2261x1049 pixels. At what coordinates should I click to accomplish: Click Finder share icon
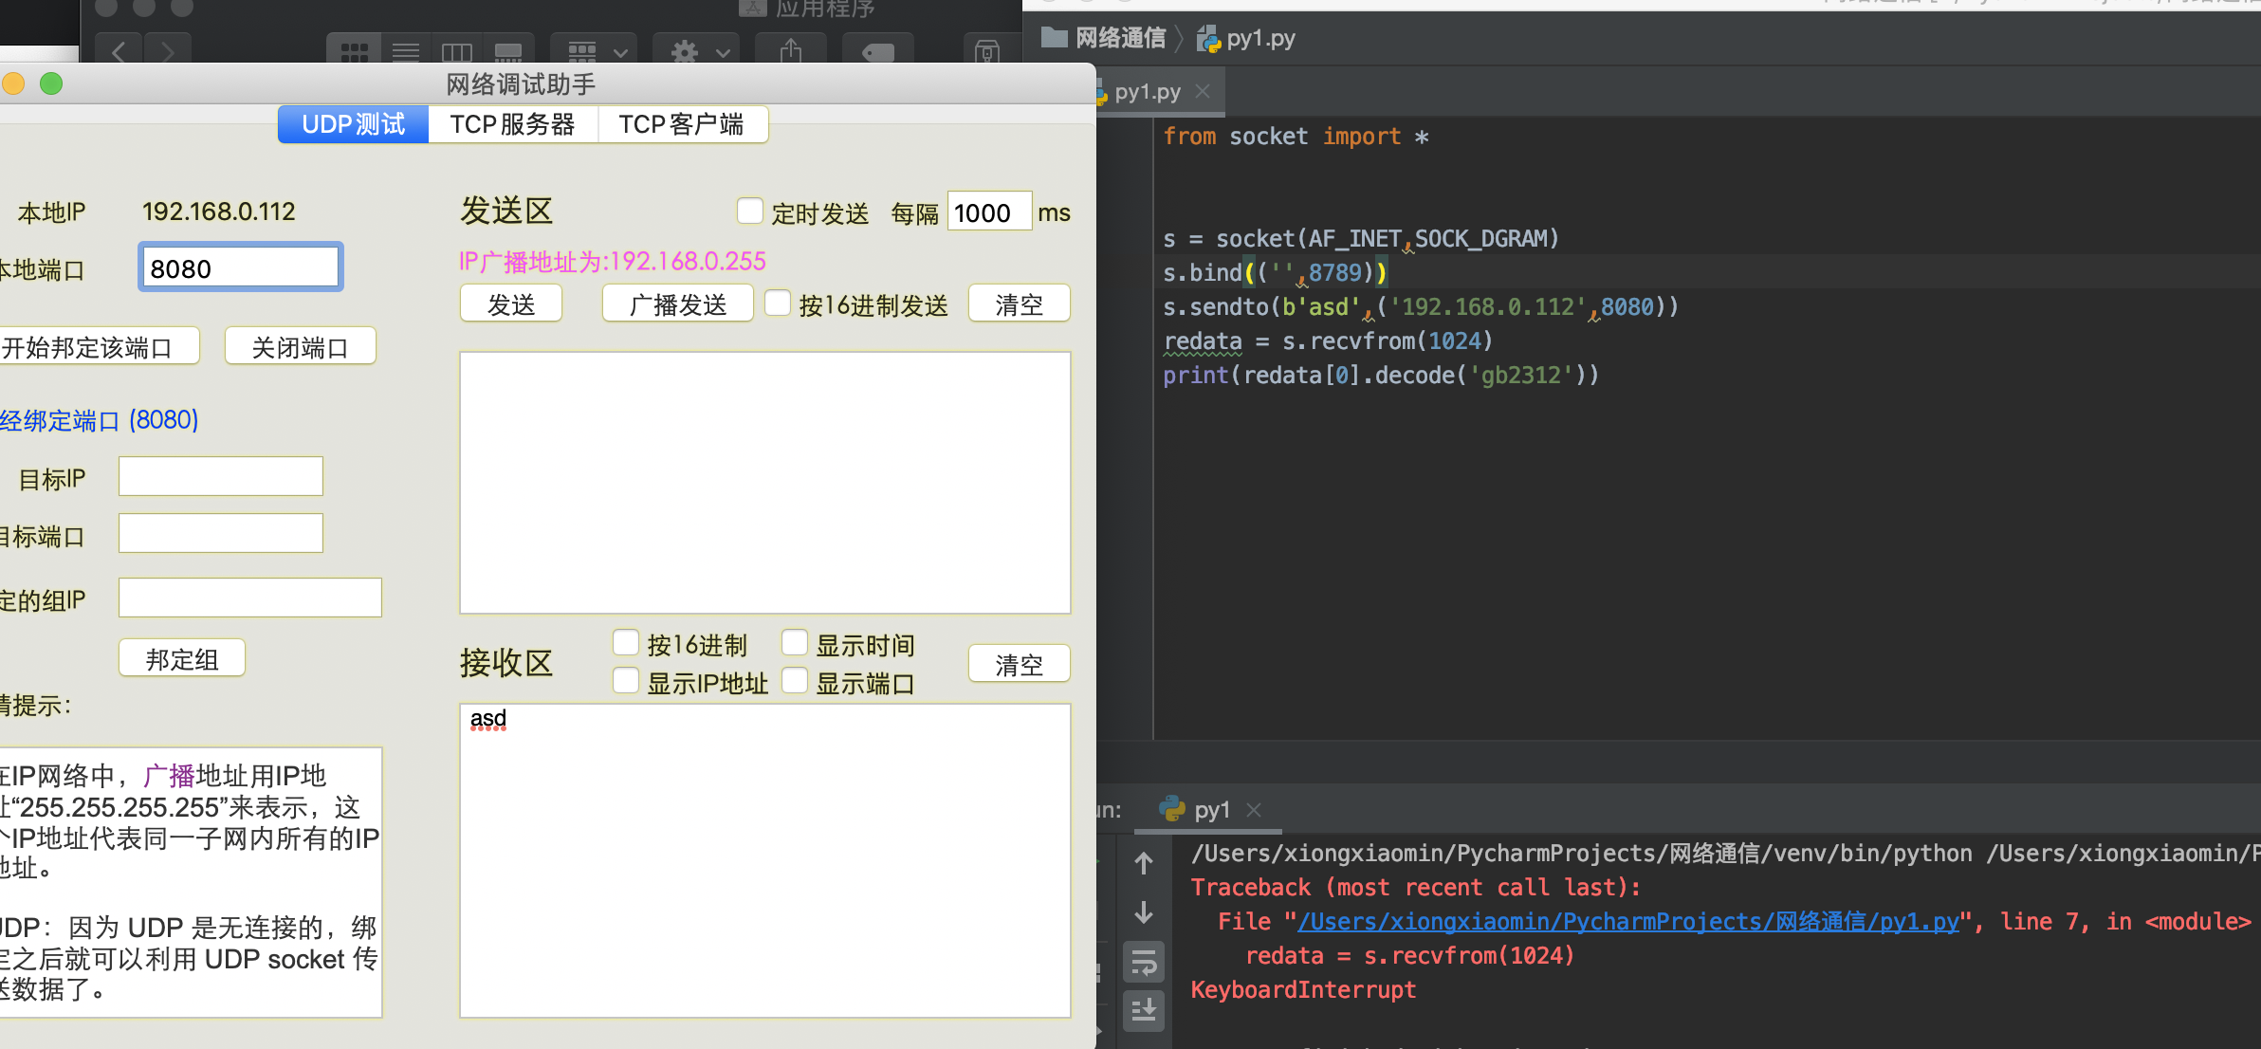point(790,51)
